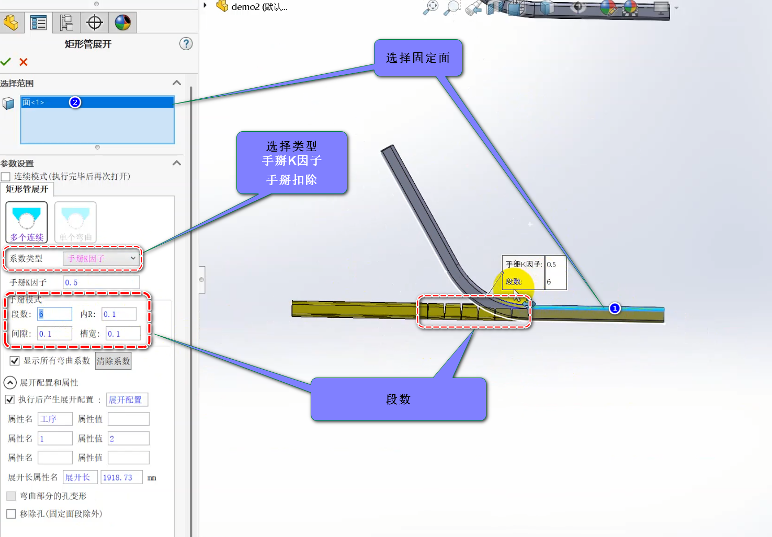Enable 连续模式 checkbox

6,177
